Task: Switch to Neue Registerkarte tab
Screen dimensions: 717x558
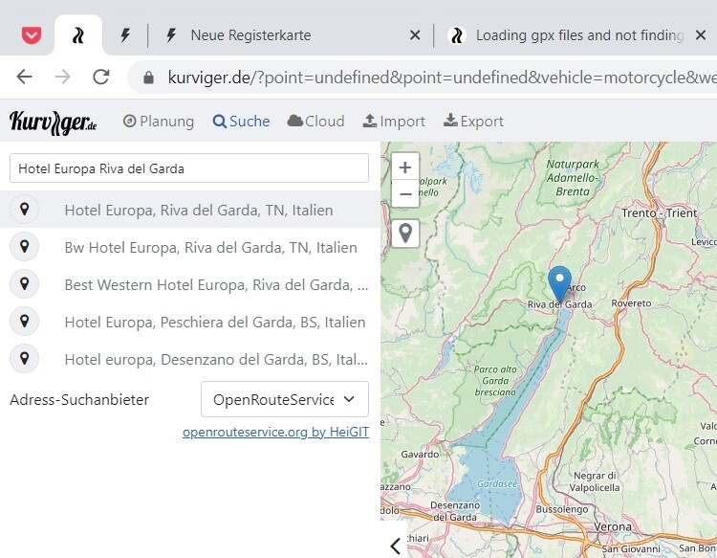Action: pyautogui.click(x=250, y=35)
